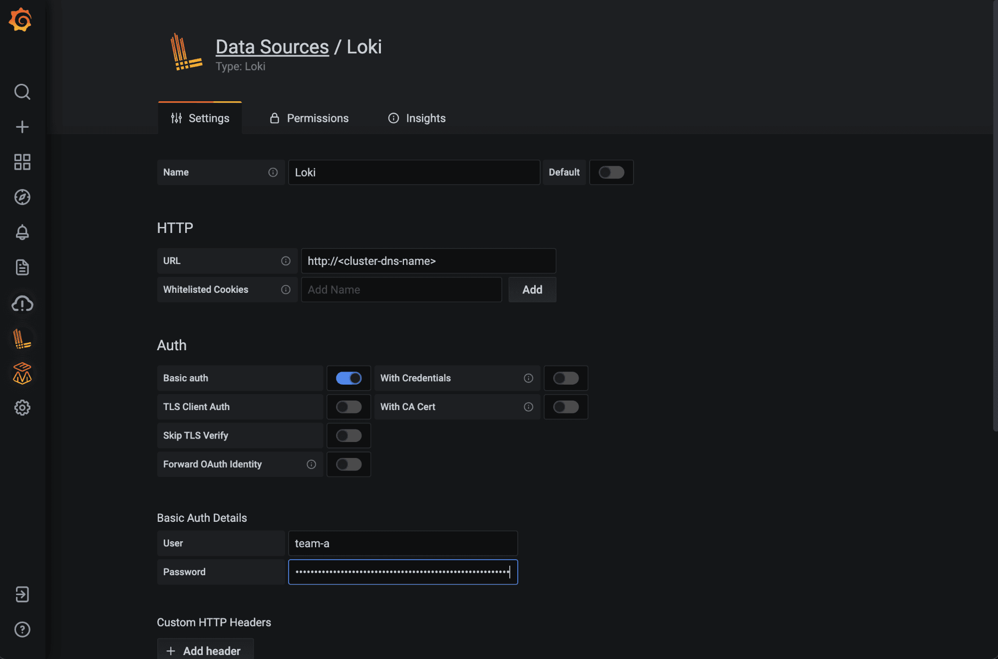Toggle the Default data source switch

(611, 172)
